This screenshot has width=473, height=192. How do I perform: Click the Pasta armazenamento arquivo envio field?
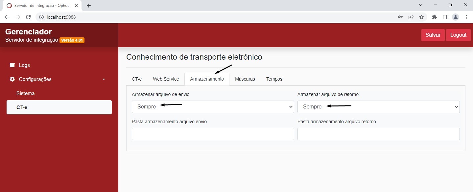coord(213,134)
